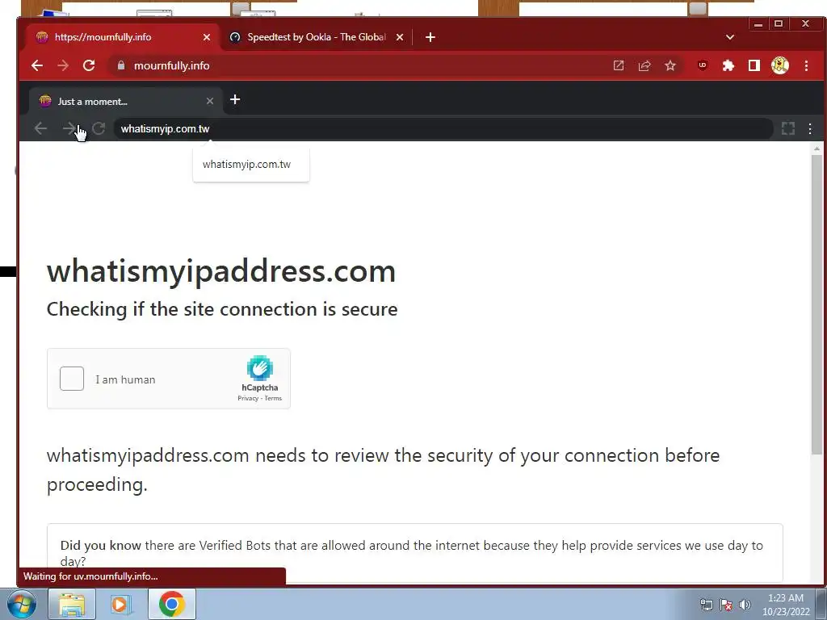
Task: Toggle inner browser fullscreen icon
Action: (x=788, y=128)
